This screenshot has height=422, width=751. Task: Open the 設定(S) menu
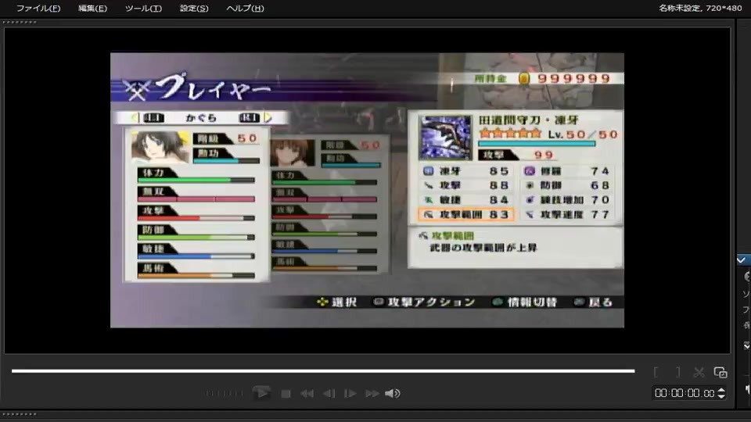click(x=194, y=8)
